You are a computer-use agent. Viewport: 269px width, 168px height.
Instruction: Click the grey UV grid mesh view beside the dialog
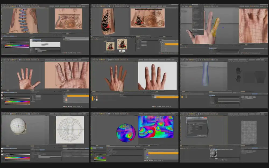click(x=249, y=132)
